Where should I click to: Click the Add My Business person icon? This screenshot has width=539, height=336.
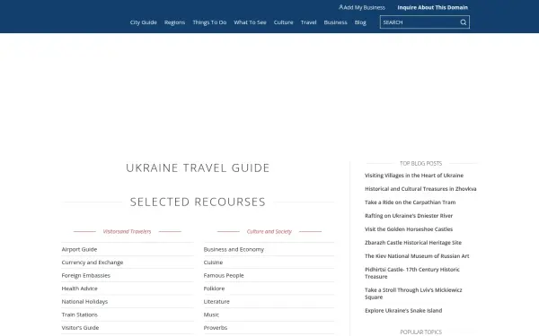tap(340, 7)
